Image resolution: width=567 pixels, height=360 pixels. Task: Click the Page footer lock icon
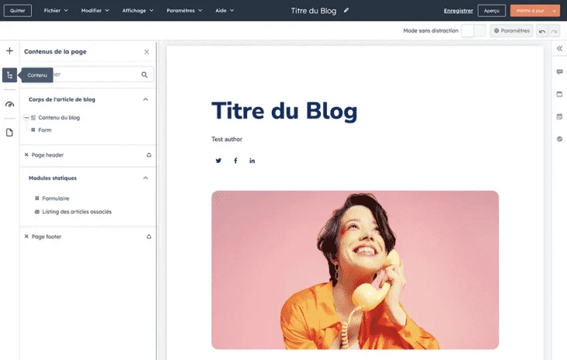pos(148,237)
